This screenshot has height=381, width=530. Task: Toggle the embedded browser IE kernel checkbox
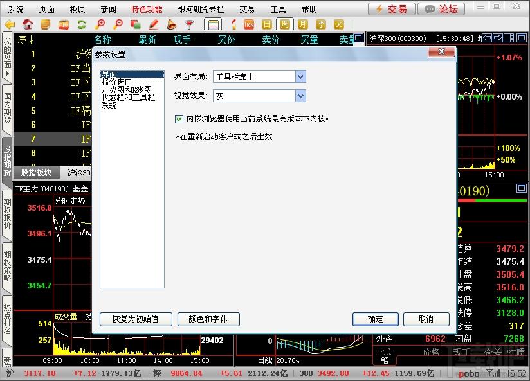coord(179,119)
